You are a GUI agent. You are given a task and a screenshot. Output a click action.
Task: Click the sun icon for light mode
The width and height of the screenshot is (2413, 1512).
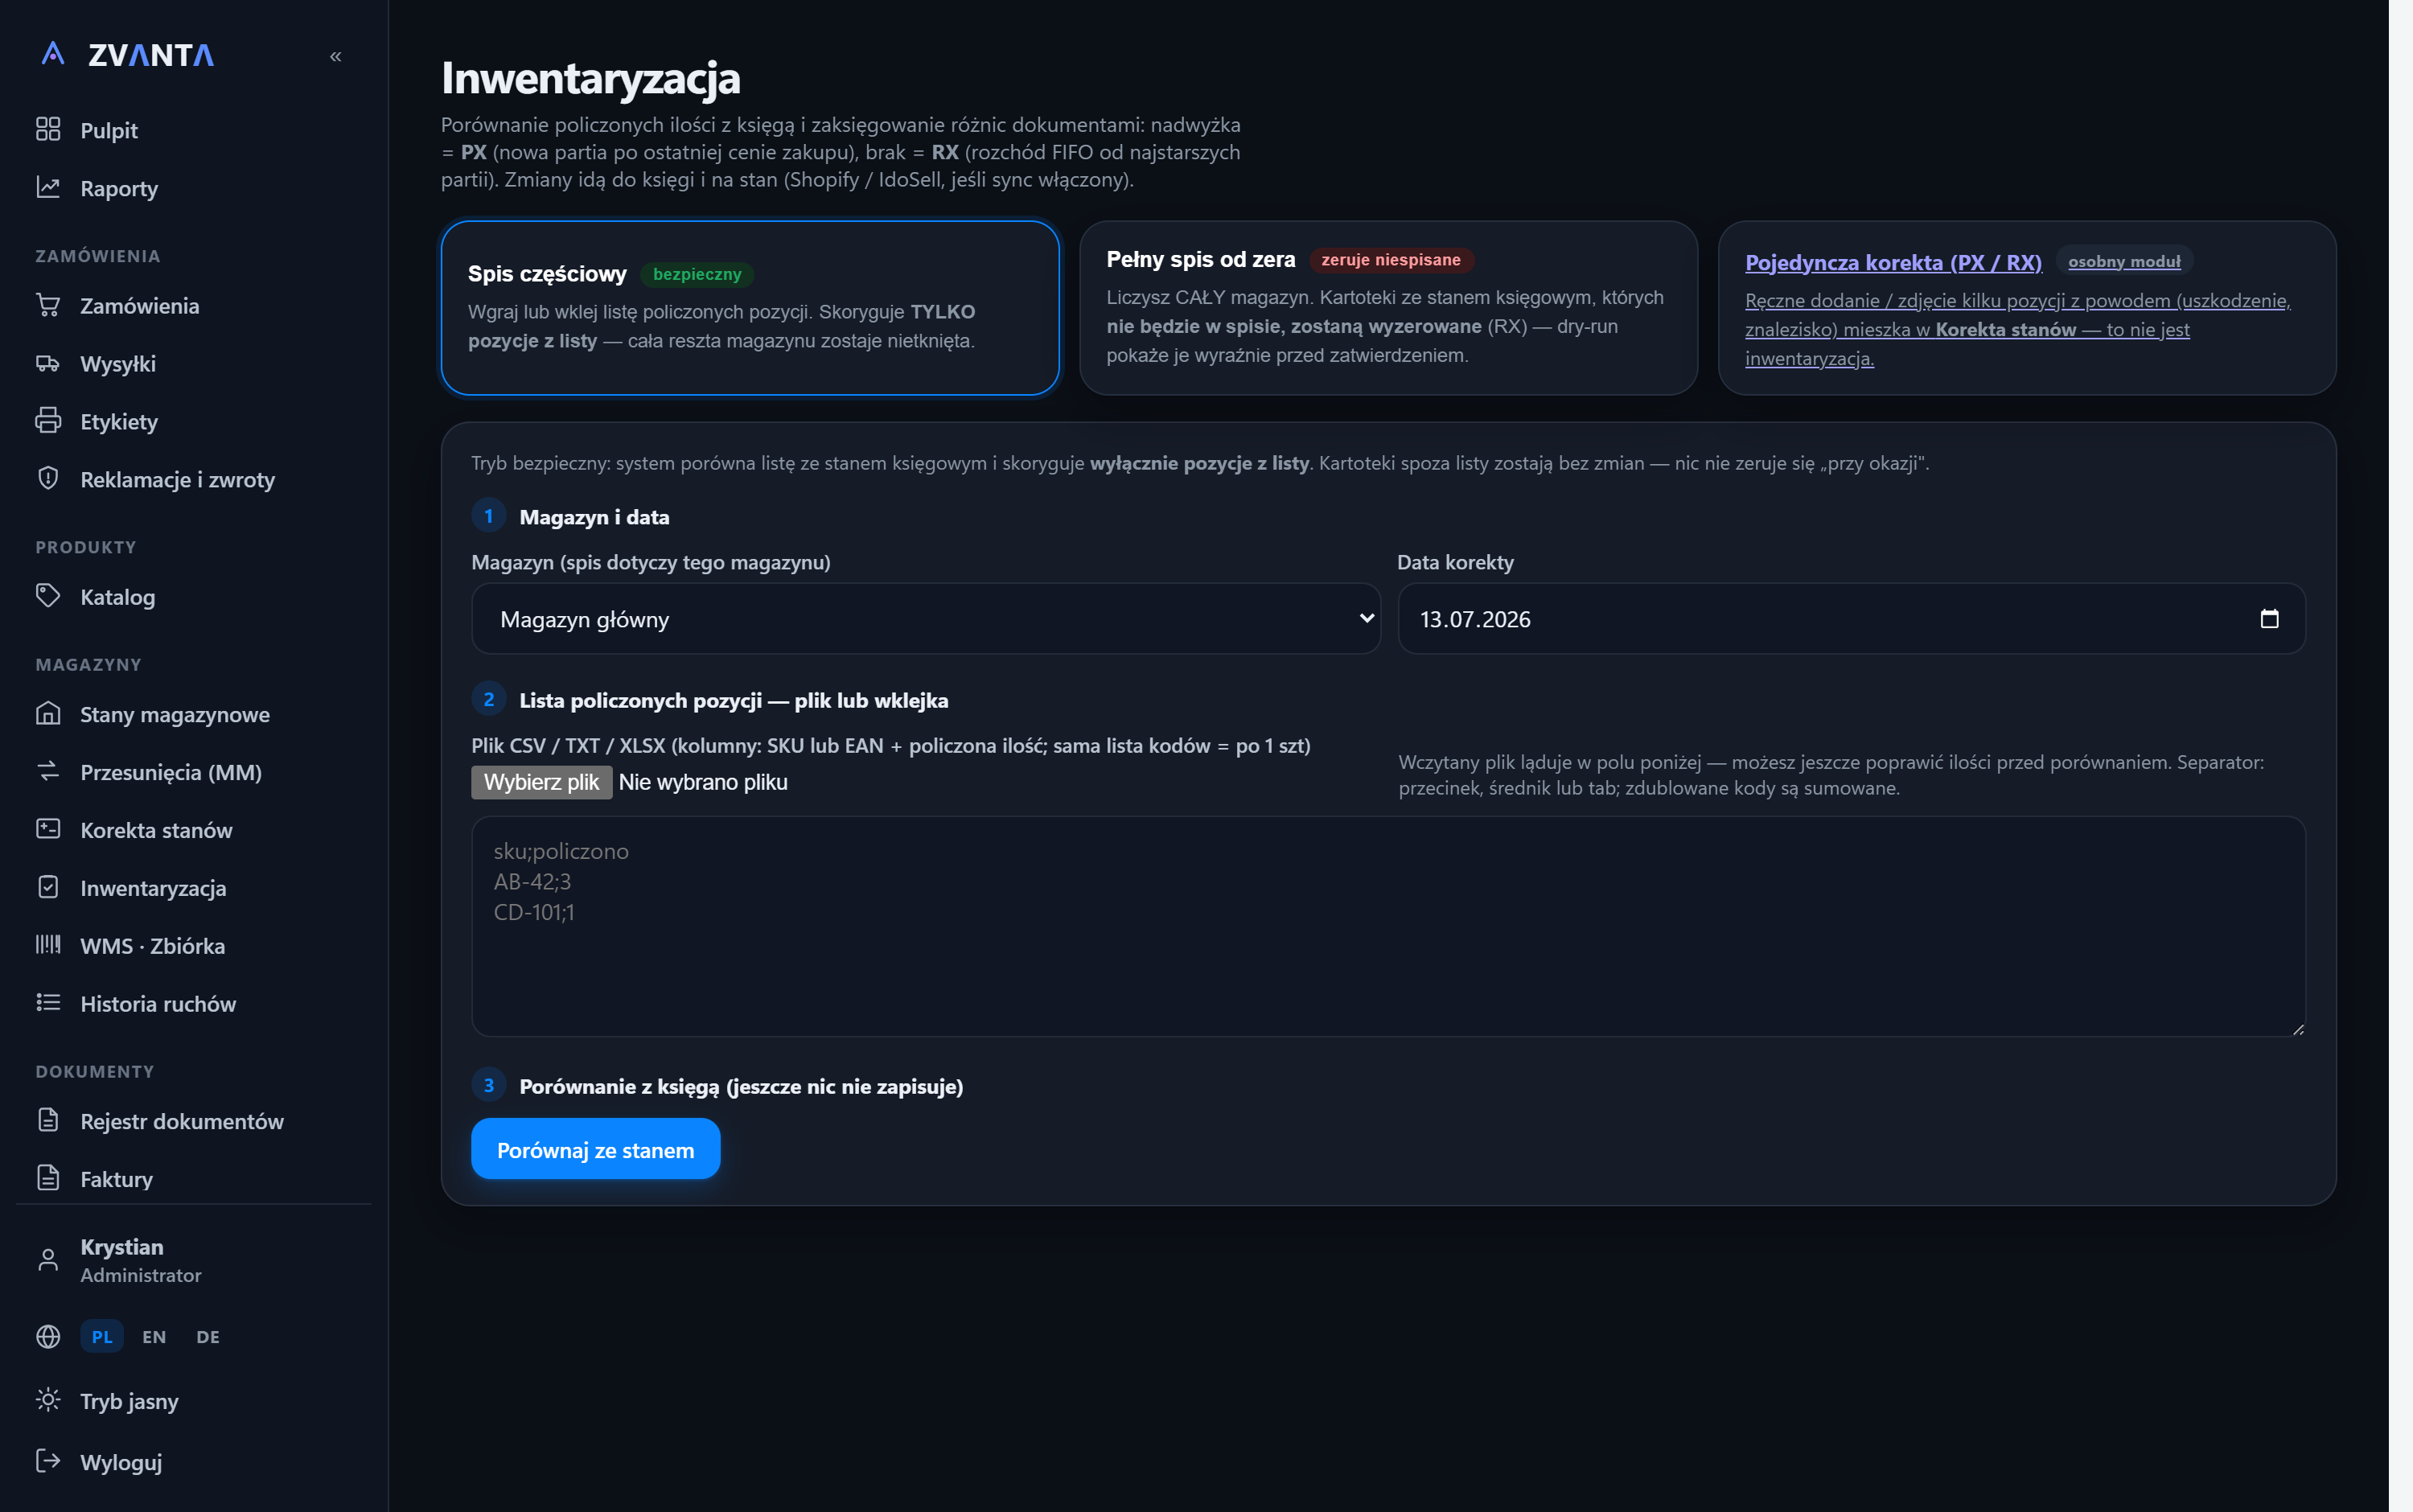(x=48, y=1400)
